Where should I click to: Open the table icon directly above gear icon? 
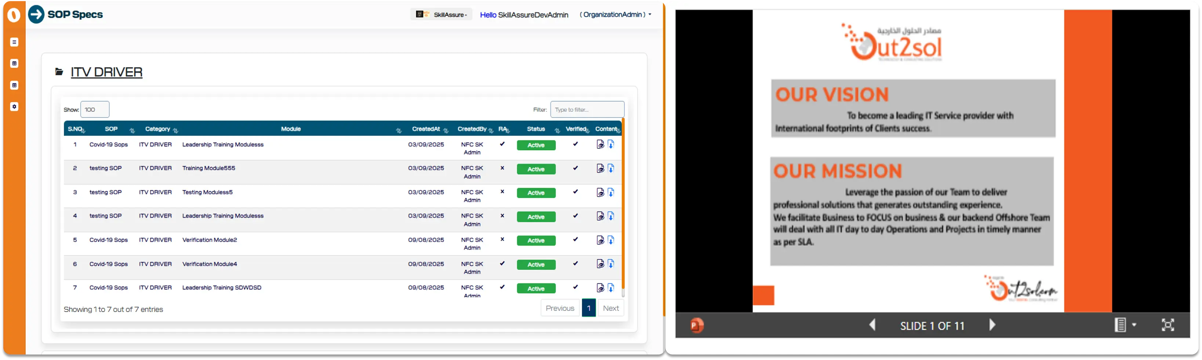pos(14,86)
